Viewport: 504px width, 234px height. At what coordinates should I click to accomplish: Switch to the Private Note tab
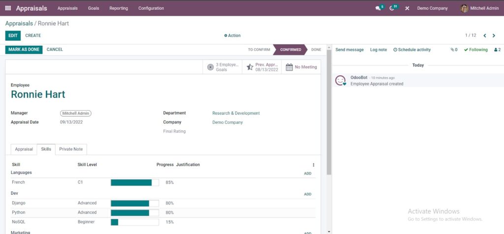(71, 149)
